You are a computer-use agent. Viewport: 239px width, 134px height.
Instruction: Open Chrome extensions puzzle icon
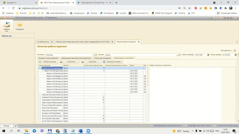coord(226,8)
